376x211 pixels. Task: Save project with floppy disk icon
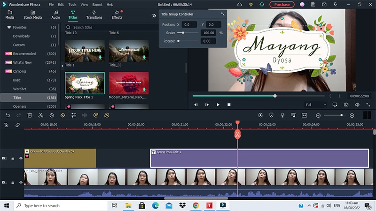pos(313,4)
